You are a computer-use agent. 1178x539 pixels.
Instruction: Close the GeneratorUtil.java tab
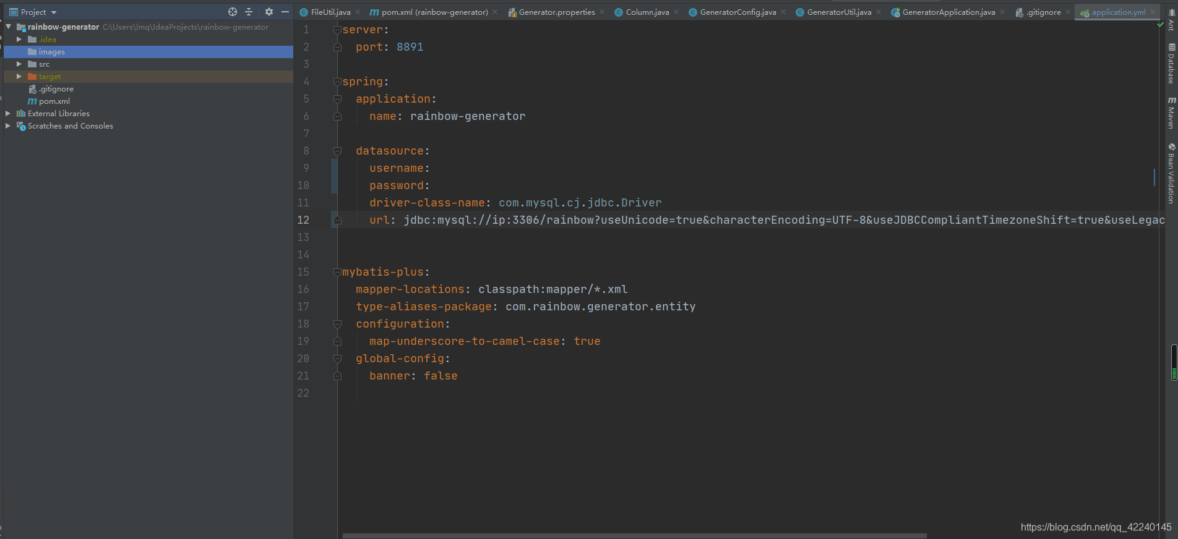coord(879,12)
